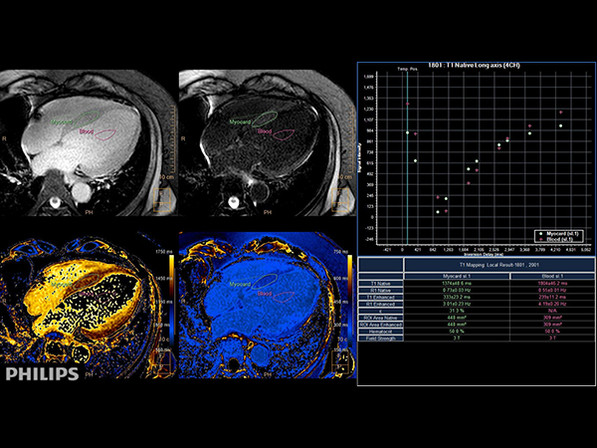Click the Myocard T1 Native value cell

pyautogui.click(x=457, y=284)
